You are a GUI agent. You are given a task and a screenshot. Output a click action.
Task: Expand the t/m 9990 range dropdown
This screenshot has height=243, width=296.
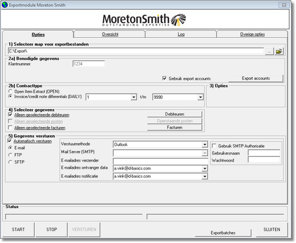coord(200,97)
